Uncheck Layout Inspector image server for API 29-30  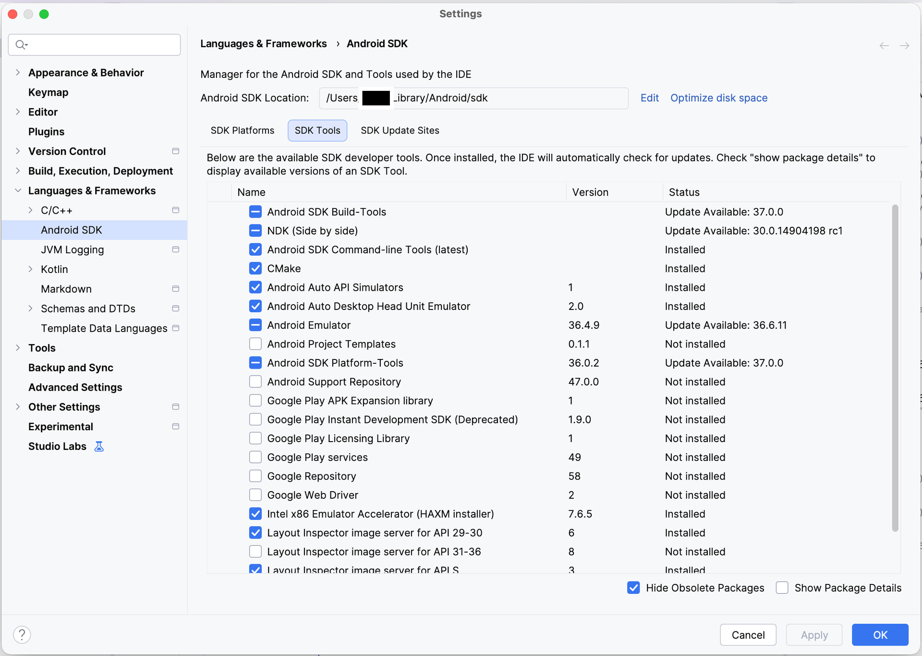coord(255,533)
